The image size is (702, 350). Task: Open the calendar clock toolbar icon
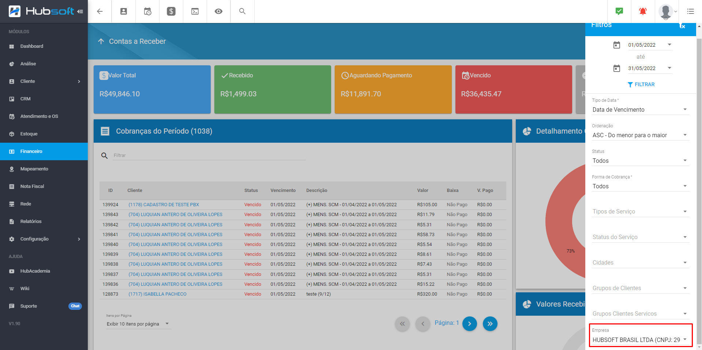pyautogui.click(x=147, y=11)
